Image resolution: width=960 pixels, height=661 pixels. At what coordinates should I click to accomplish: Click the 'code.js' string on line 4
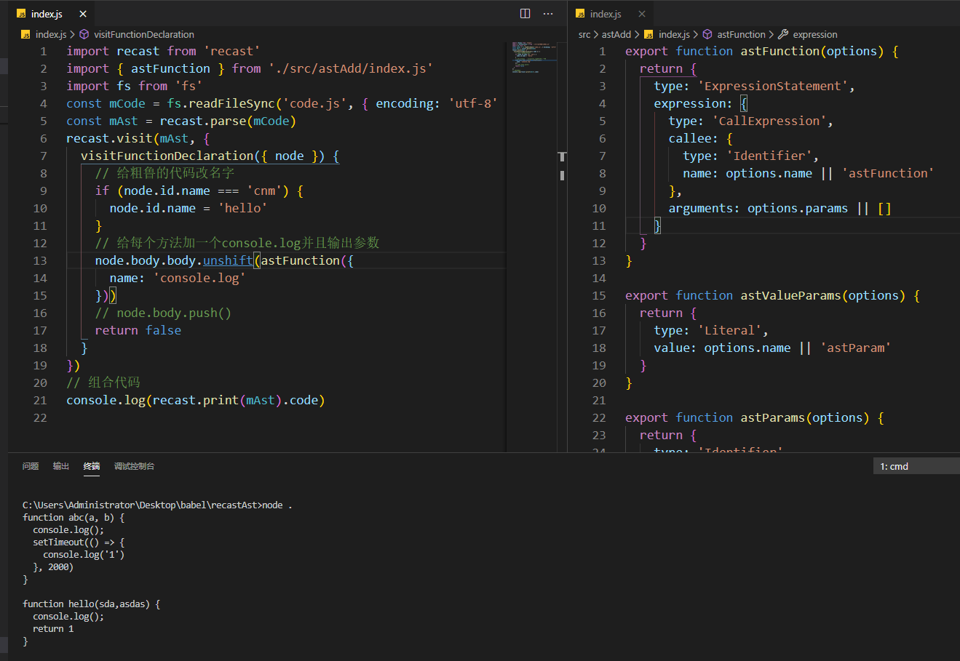314,103
